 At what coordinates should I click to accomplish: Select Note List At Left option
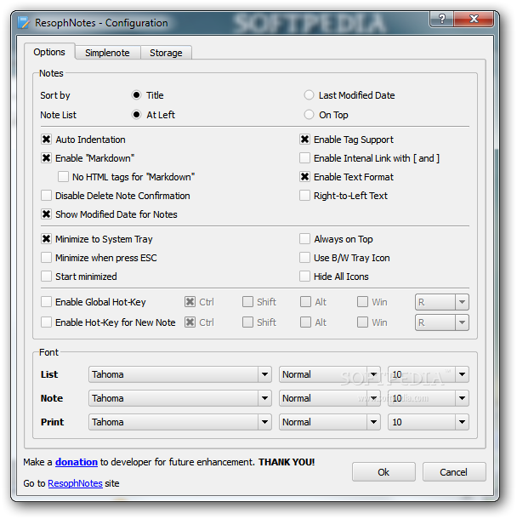tap(136, 115)
